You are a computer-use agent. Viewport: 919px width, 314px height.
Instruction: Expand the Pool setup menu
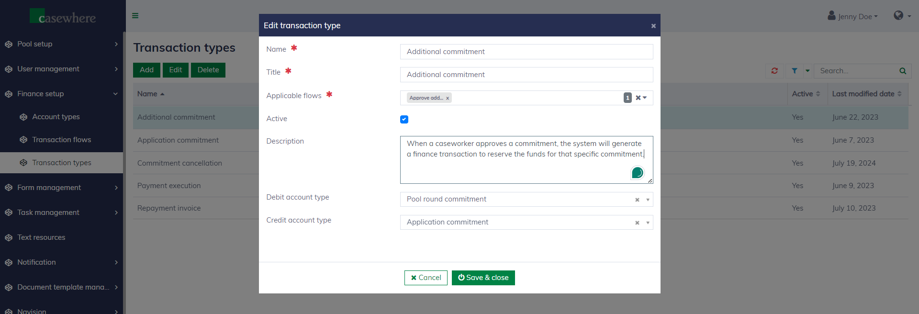[61, 44]
